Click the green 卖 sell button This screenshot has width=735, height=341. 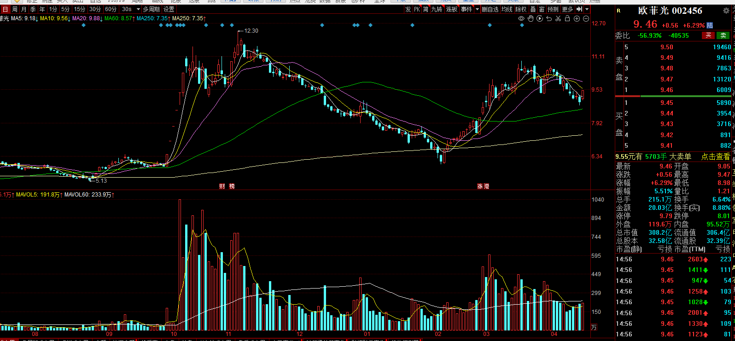[x=723, y=35]
